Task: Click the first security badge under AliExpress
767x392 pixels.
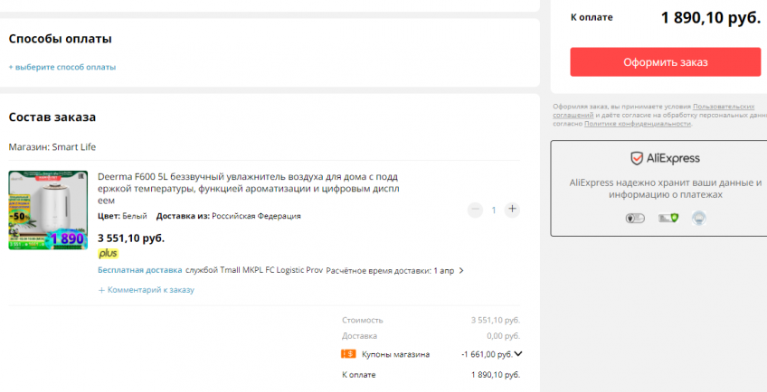Action: [634, 218]
